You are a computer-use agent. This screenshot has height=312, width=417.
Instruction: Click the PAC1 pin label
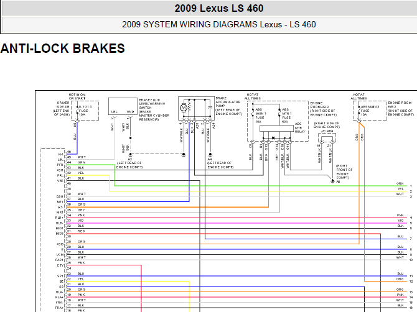(x=60, y=260)
